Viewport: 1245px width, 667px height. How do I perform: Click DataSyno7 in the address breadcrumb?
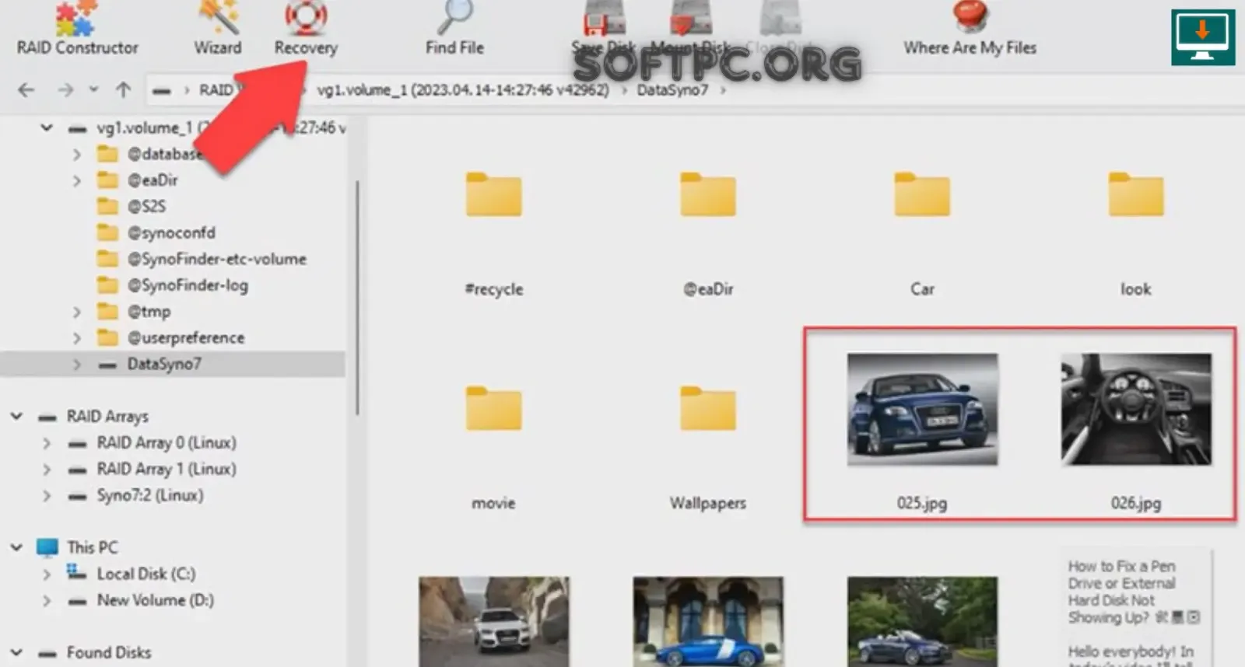[672, 90]
